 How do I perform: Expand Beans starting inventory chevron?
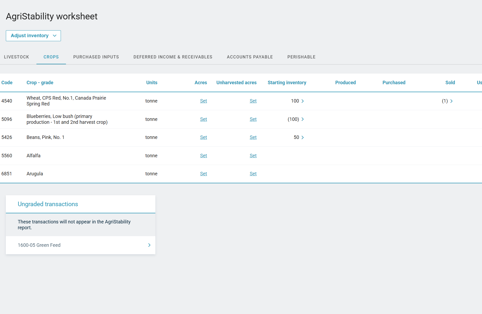302,137
